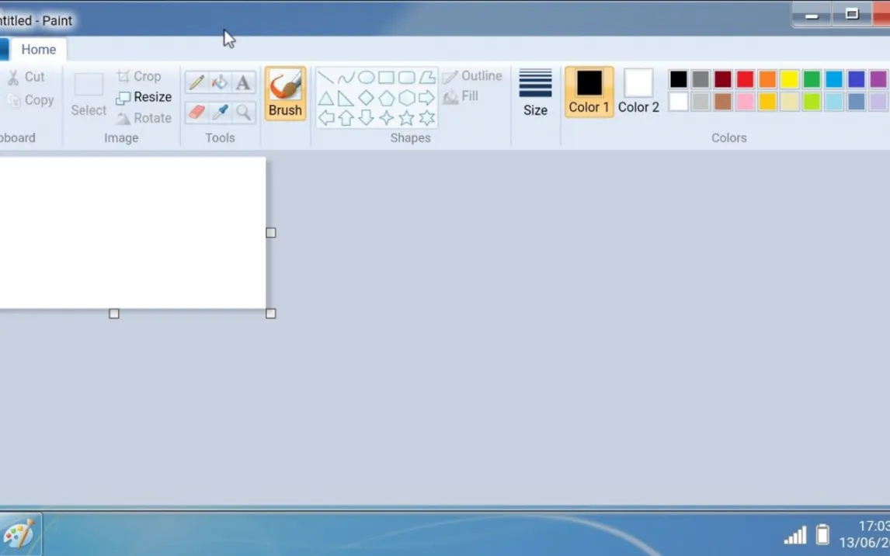890x556 pixels.
Task: Choose the right arrow shape
Action: pyautogui.click(x=426, y=98)
